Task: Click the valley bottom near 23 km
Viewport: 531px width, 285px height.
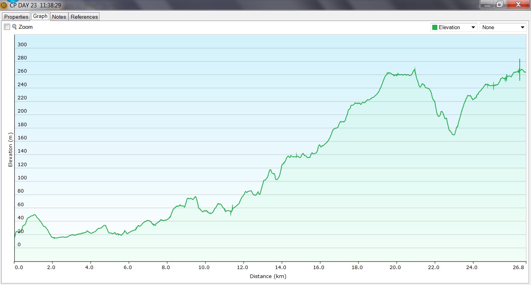Action: [453, 134]
